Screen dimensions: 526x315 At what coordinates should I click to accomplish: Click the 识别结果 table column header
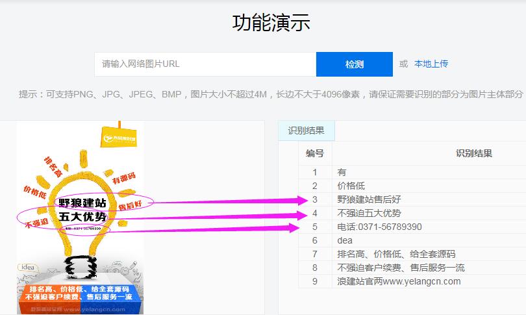click(x=473, y=153)
